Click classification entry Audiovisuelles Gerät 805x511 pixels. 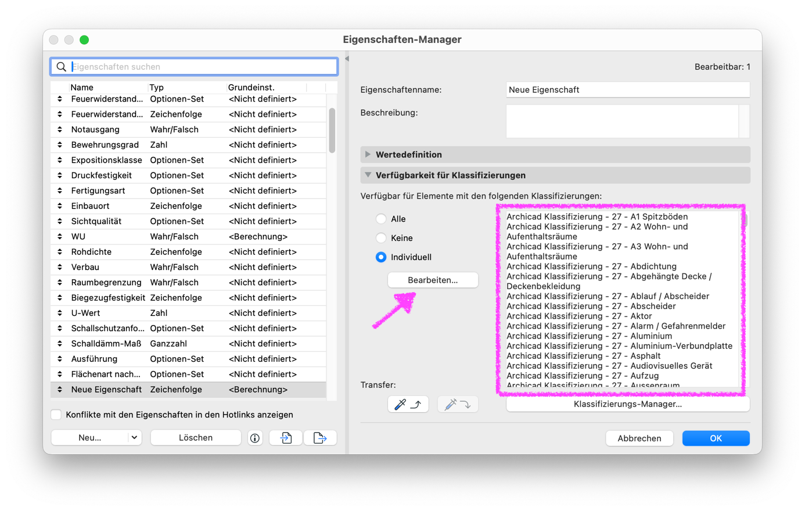(609, 366)
